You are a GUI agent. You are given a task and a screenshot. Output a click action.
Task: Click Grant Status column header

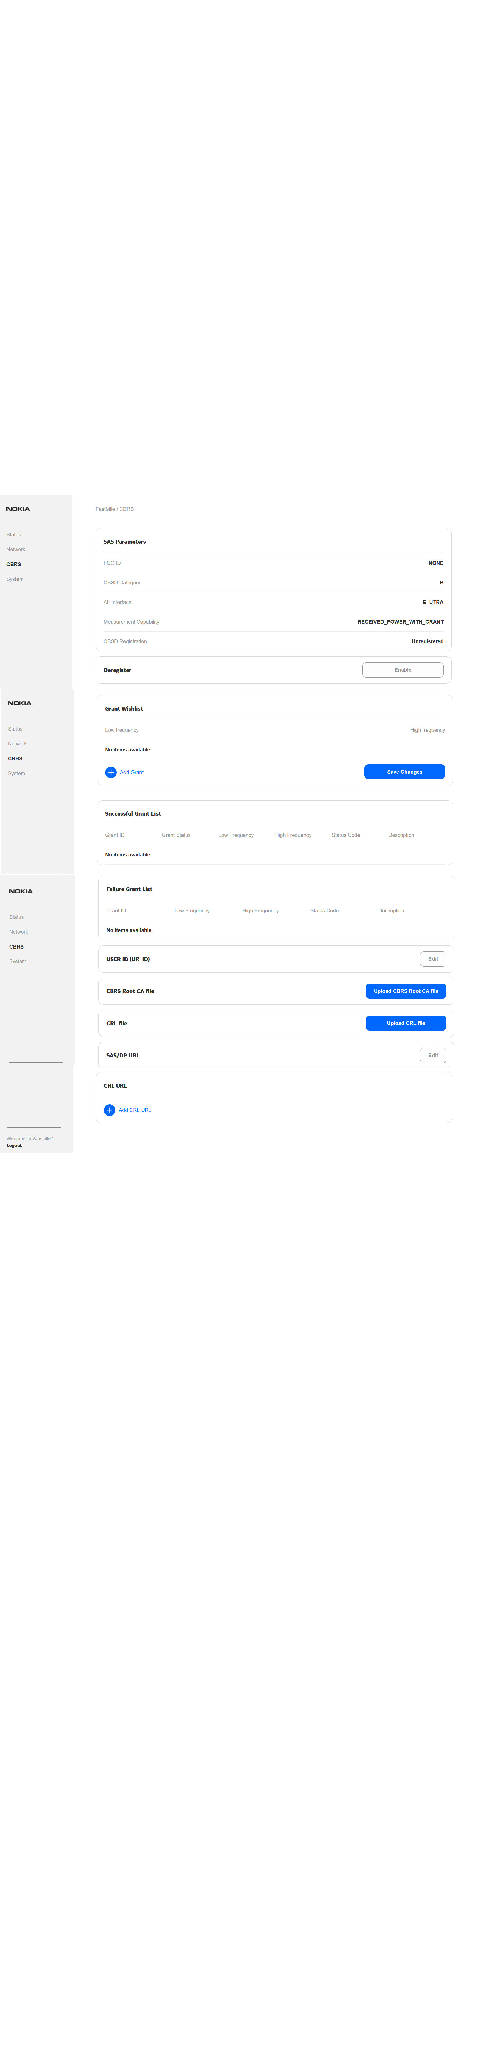[x=176, y=835]
